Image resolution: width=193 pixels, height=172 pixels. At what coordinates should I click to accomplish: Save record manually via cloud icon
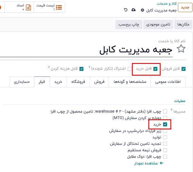134,10
